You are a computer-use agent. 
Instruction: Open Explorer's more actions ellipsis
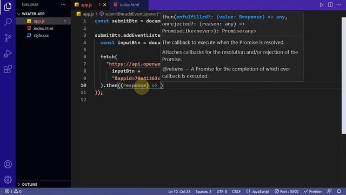(x=63, y=5)
